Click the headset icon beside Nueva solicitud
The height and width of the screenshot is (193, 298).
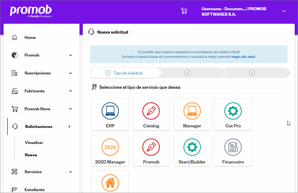(x=91, y=32)
